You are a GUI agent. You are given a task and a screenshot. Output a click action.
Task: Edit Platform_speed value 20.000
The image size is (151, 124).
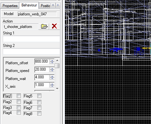point(42,69)
